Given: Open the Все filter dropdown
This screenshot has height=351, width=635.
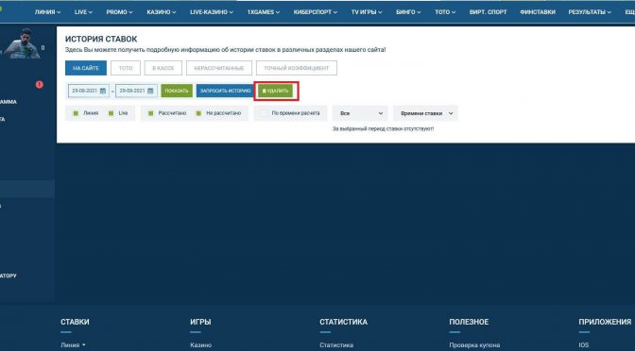Looking at the screenshot, I should (360, 113).
